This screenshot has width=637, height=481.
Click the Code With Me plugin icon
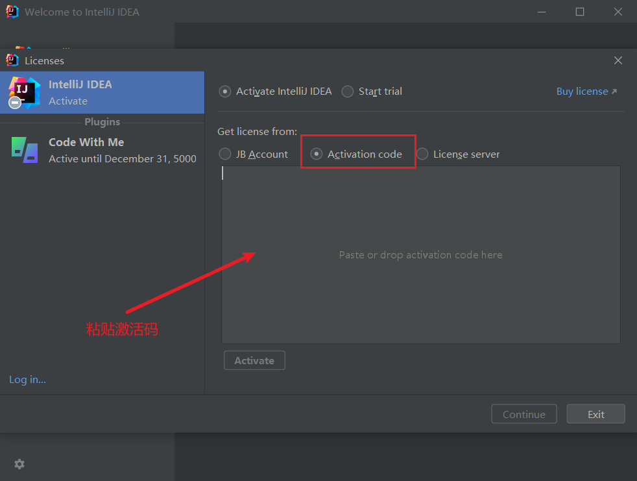[25, 150]
